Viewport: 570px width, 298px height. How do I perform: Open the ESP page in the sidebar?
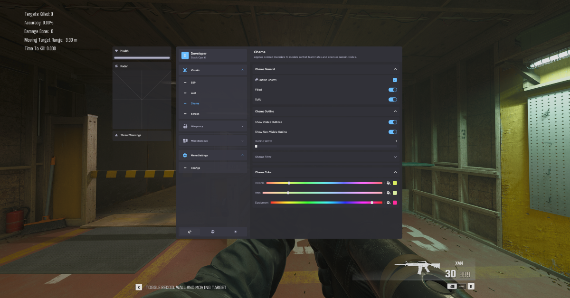pos(193,83)
